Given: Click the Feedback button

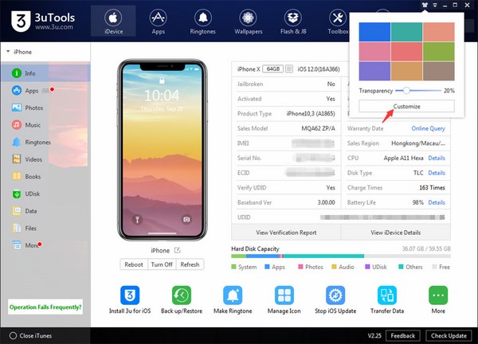Looking at the screenshot, I should click(x=402, y=335).
